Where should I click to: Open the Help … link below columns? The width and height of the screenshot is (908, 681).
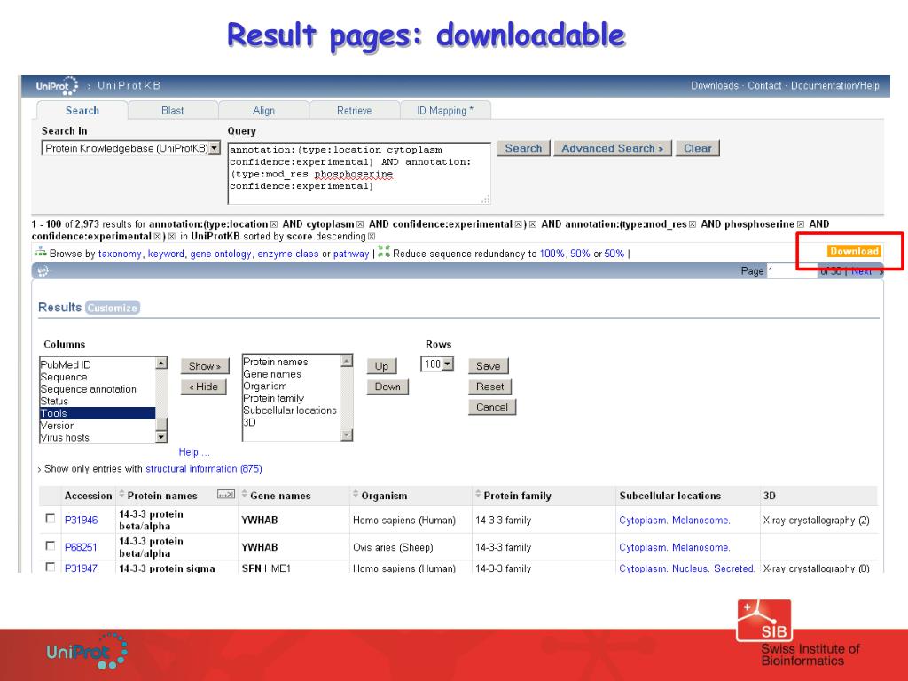pos(194,451)
